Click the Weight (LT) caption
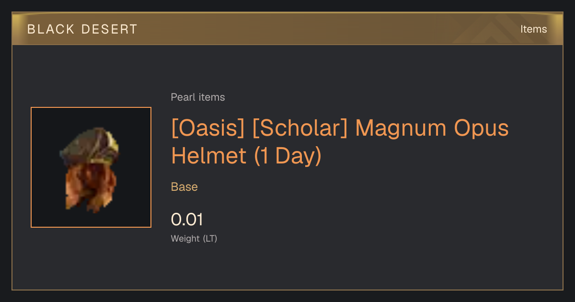Image resolution: width=575 pixels, height=302 pixels. pyautogui.click(x=194, y=238)
